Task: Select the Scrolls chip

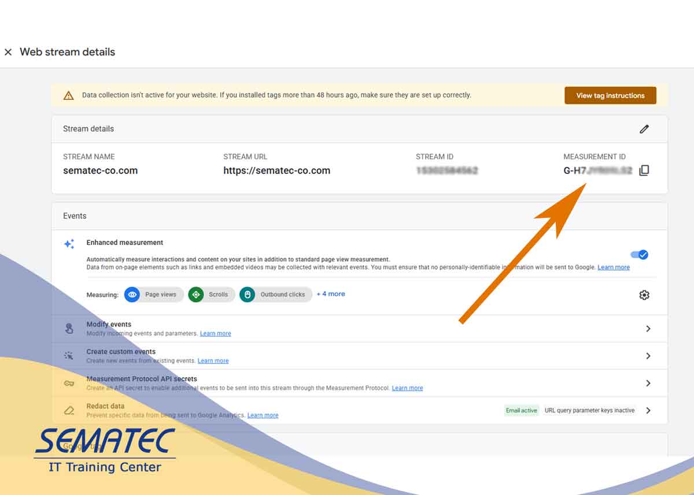Action: click(x=212, y=295)
